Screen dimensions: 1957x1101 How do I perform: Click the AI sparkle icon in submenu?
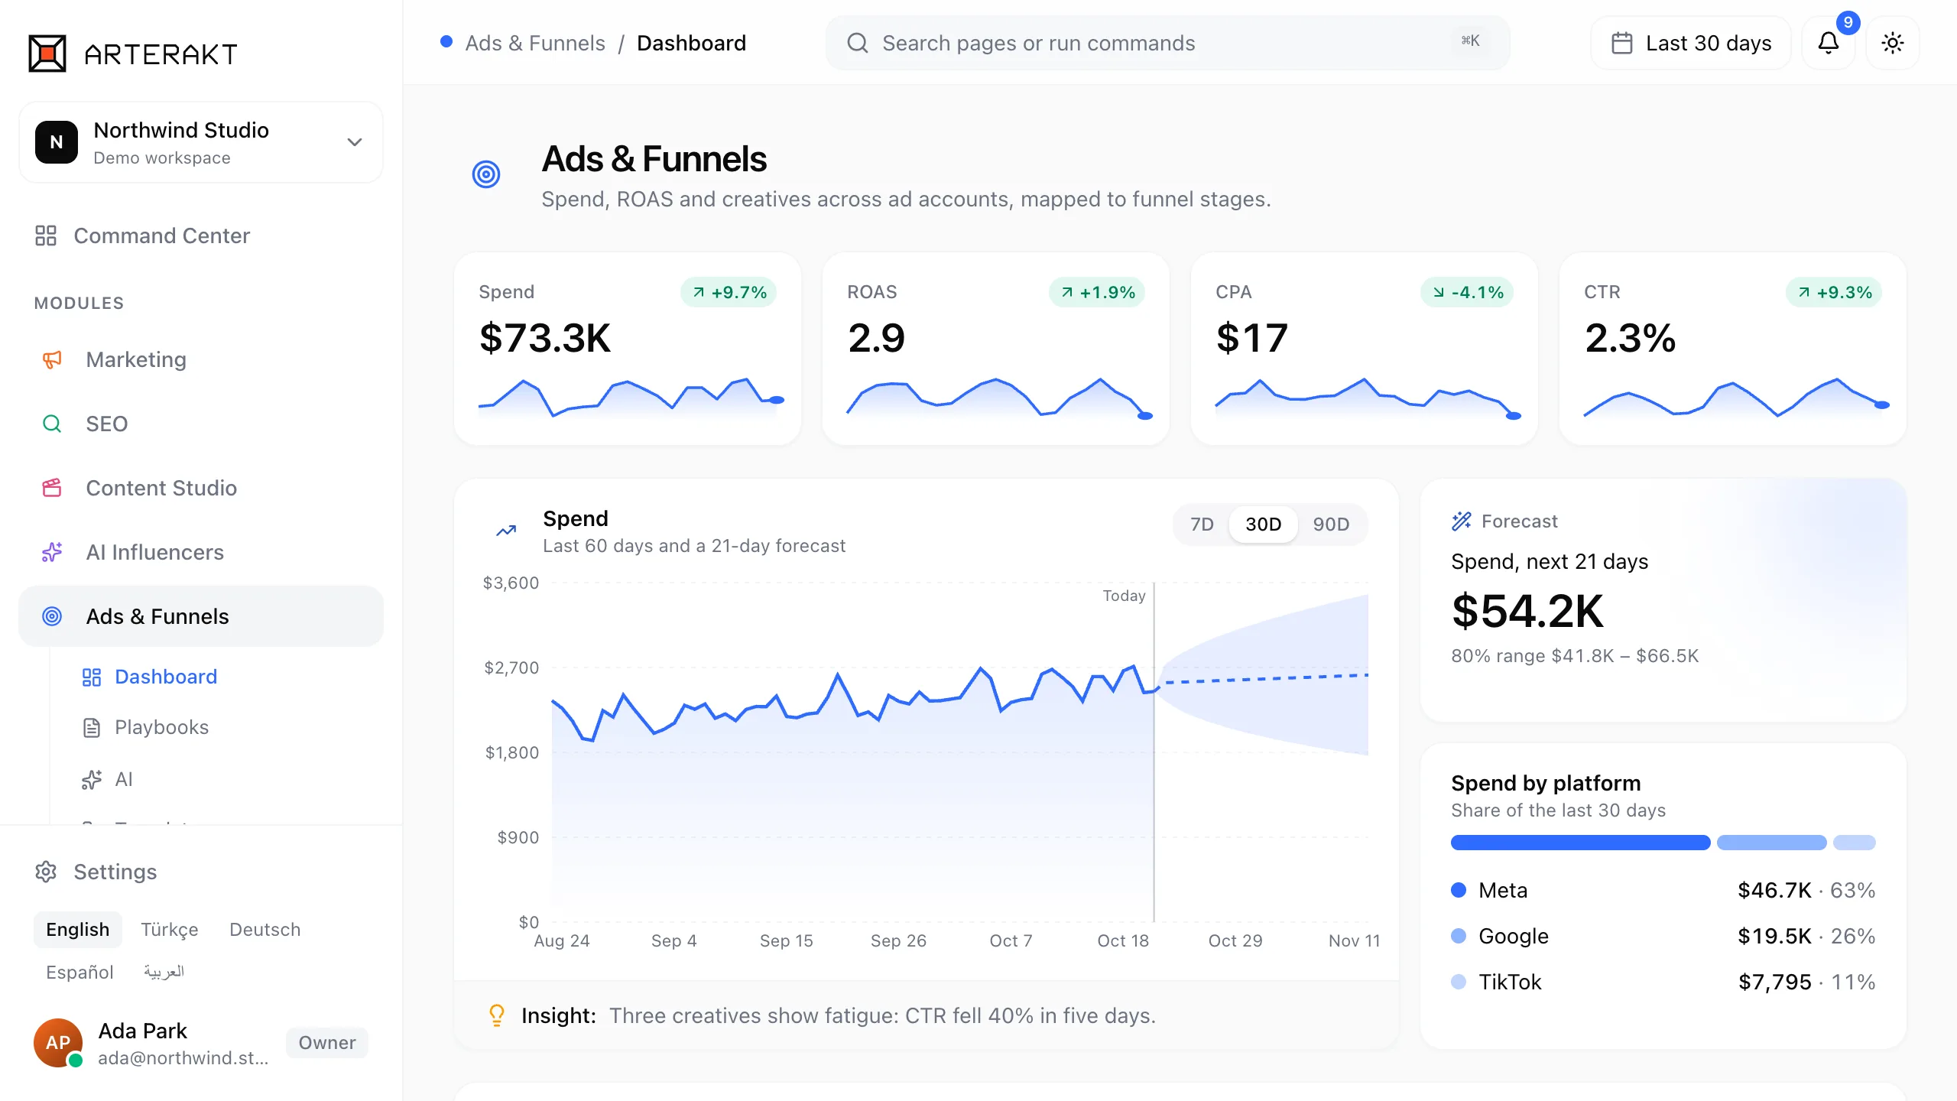click(x=92, y=780)
